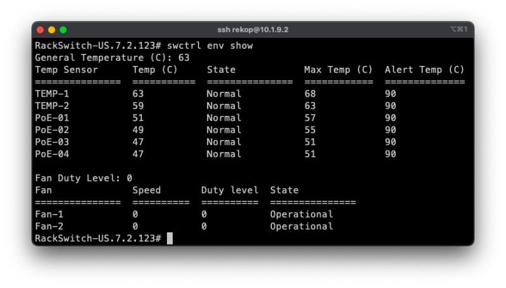
Task: Click Normal state in PoE-04 row
Action: pyautogui.click(x=224, y=154)
